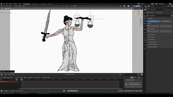This screenshot has height=97, width=173.
Task: Click the pin icon in properties breadcrumb
Action: tap(172, 12)
